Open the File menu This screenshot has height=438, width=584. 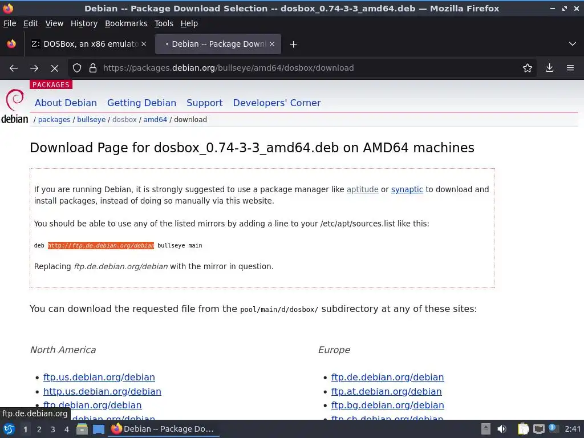pyautogui.click(x=10, y=23)
